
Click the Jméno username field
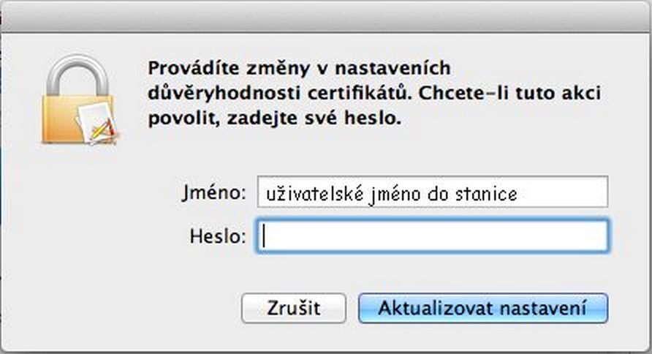coord(431,193)
